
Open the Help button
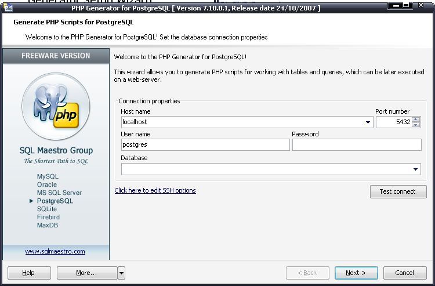29,273
